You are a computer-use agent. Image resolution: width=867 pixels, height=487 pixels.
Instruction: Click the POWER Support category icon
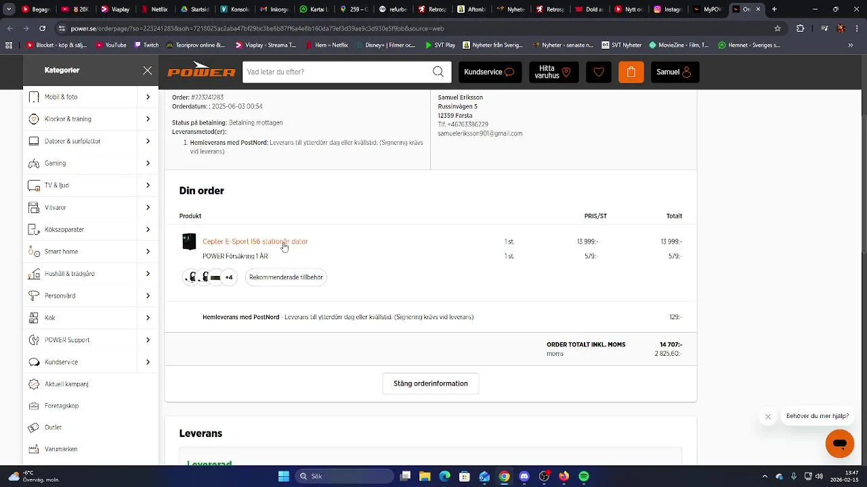34,340
